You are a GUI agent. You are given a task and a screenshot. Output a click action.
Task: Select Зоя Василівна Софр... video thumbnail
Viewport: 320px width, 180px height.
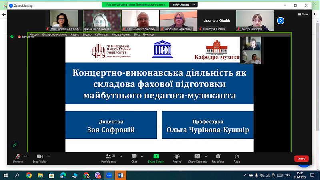click(64, 21)
